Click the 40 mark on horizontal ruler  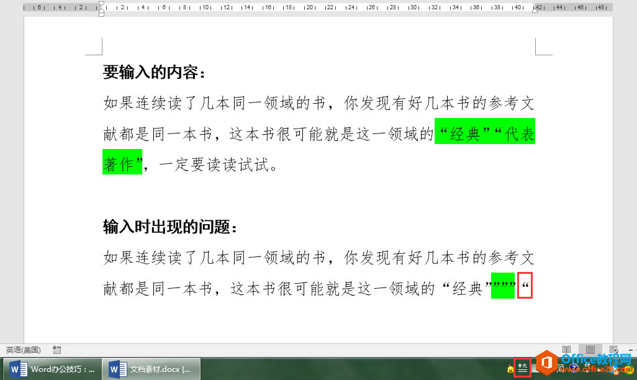pyautogui.click(x=518, y=7)
